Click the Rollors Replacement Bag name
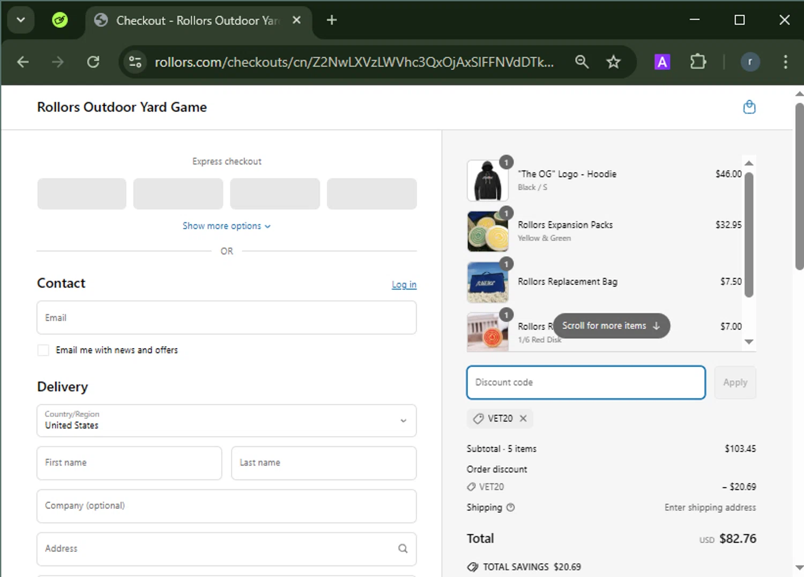Viewport: 804px width, 577px height. click(x=567, y=282)
